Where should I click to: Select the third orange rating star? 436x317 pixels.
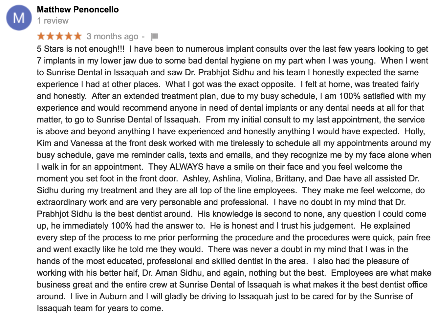click(59, 36)
